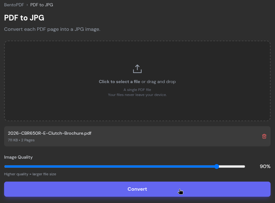Start conversion with the Convert button
This screenshot has width=275, height=203.
click(x=137, y=189)
